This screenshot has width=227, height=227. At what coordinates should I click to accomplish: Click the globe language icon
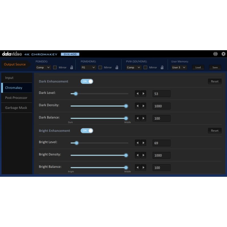[215, 54]
